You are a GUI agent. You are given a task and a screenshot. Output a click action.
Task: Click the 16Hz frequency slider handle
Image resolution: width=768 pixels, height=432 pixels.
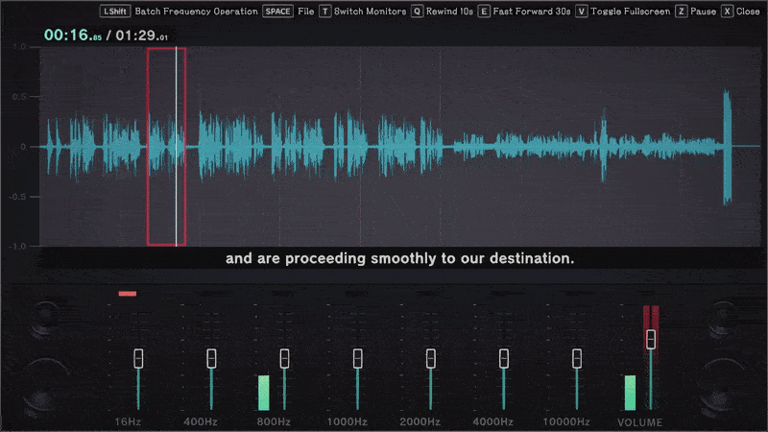point(138,358)
